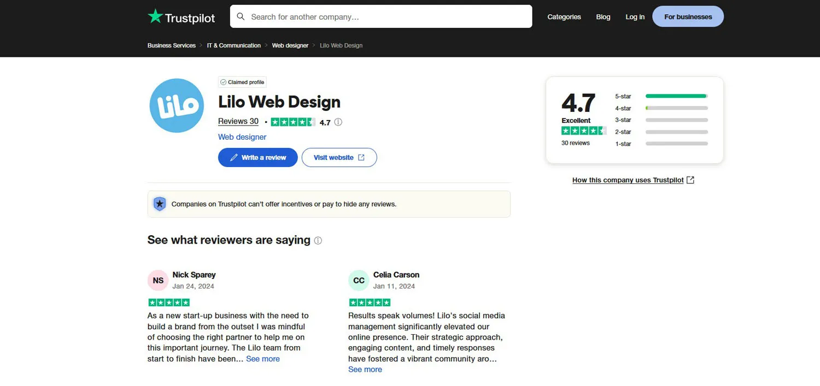Click the 5-star green progress bar
This screenshot has width=820, height=386.
click(677, 96)
